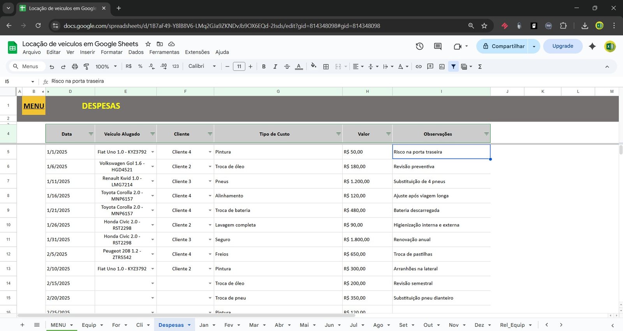Click the Upgrade button

point(563,46)
